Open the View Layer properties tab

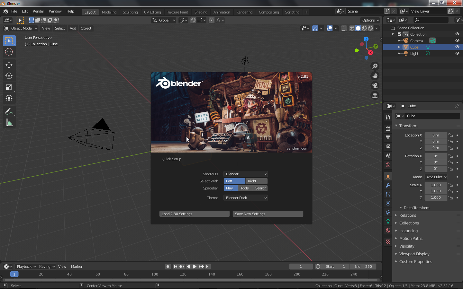pyautogui.click(x=388, y=147)
